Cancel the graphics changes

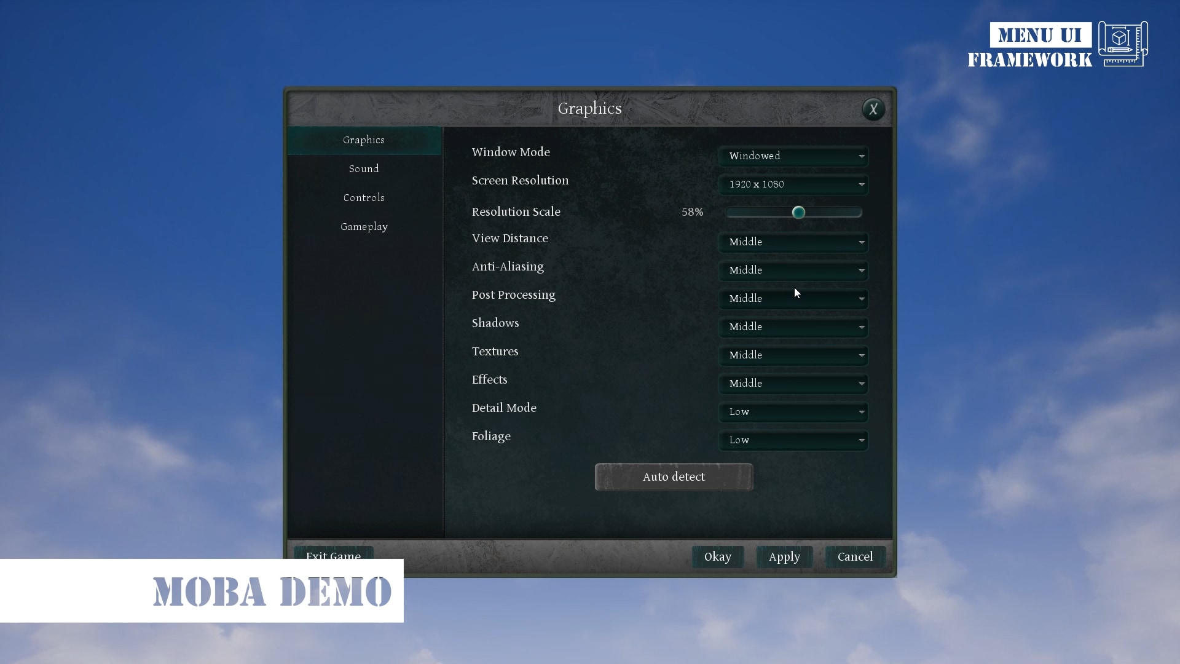(x=855, y=557)
